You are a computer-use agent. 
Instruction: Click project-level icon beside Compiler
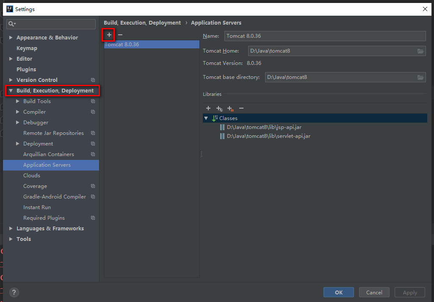click(x=93, y=112)
